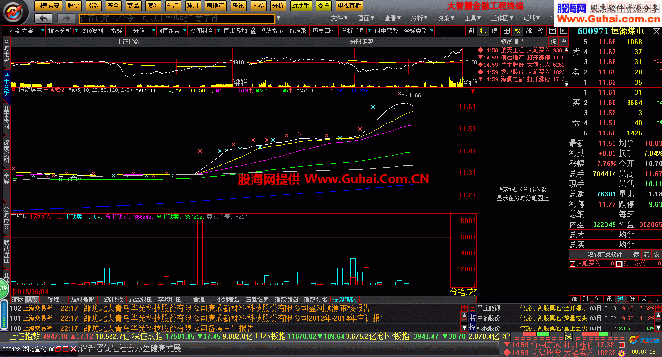Toggle the 打开涨停 checkbox
Screen dimensions: 662x357
[619, 264]
